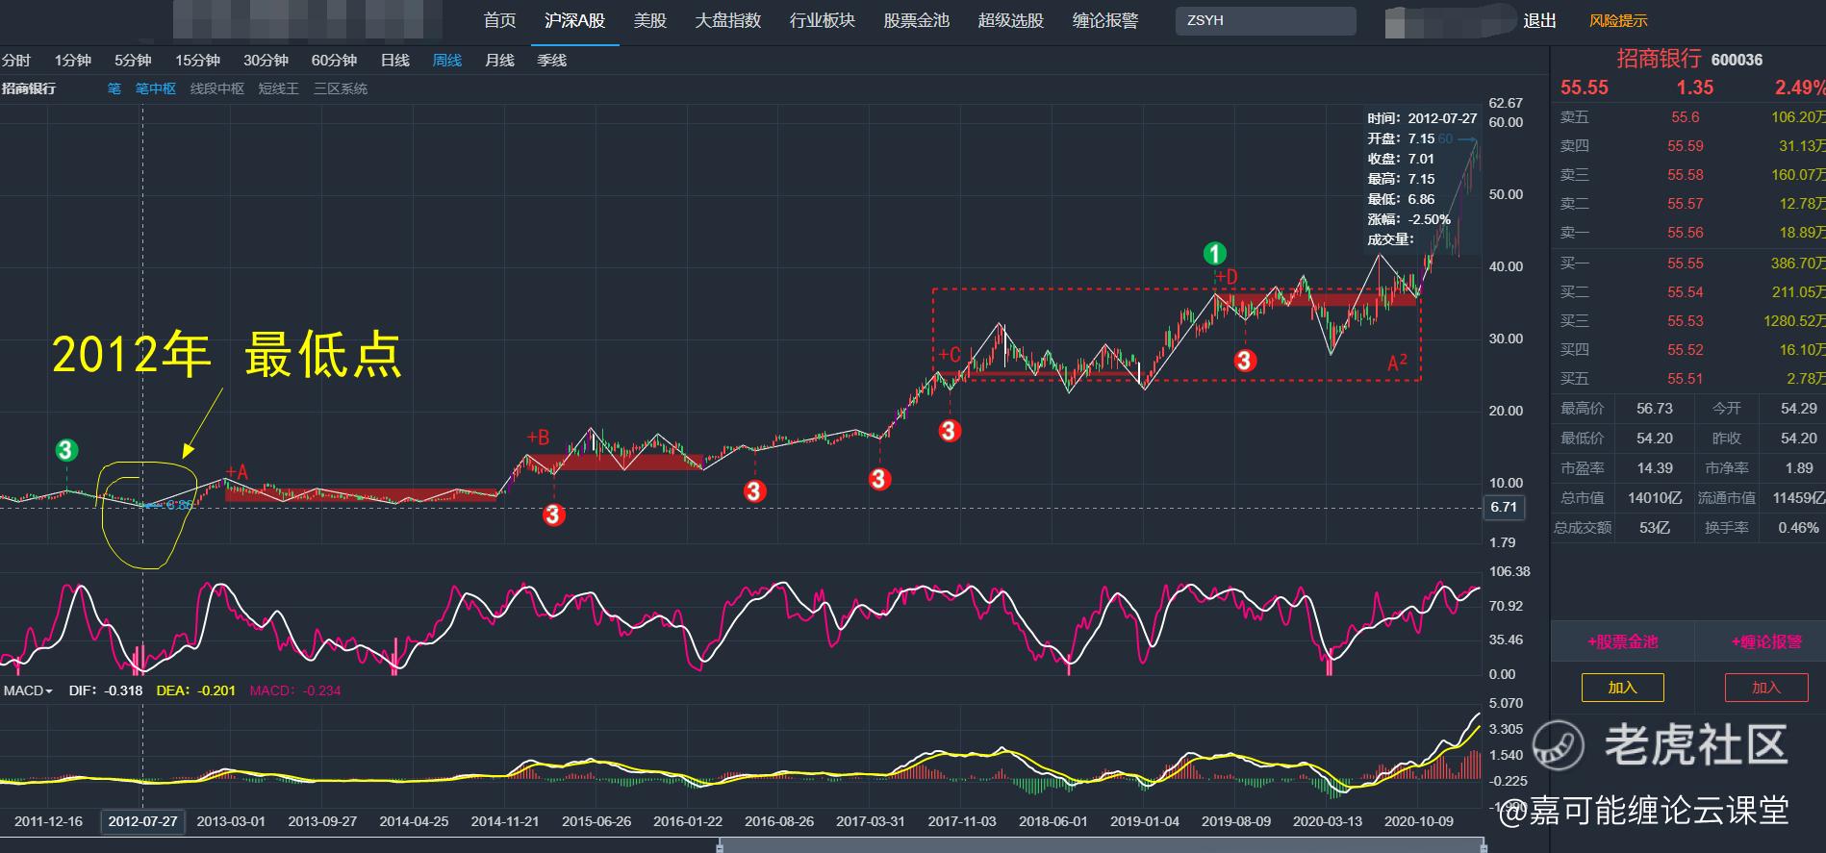Click the 最高价 value 56.73
Image resolution: width=1826 pixels, height=853 pixels.
click(1655, 409)
